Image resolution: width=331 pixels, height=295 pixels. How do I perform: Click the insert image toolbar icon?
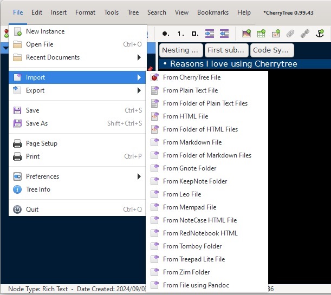pyautogui.click(x=246, y=34)
